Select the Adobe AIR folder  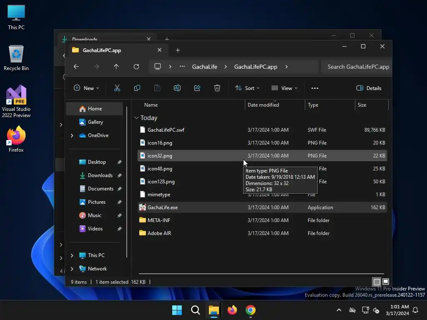(262, 233)
